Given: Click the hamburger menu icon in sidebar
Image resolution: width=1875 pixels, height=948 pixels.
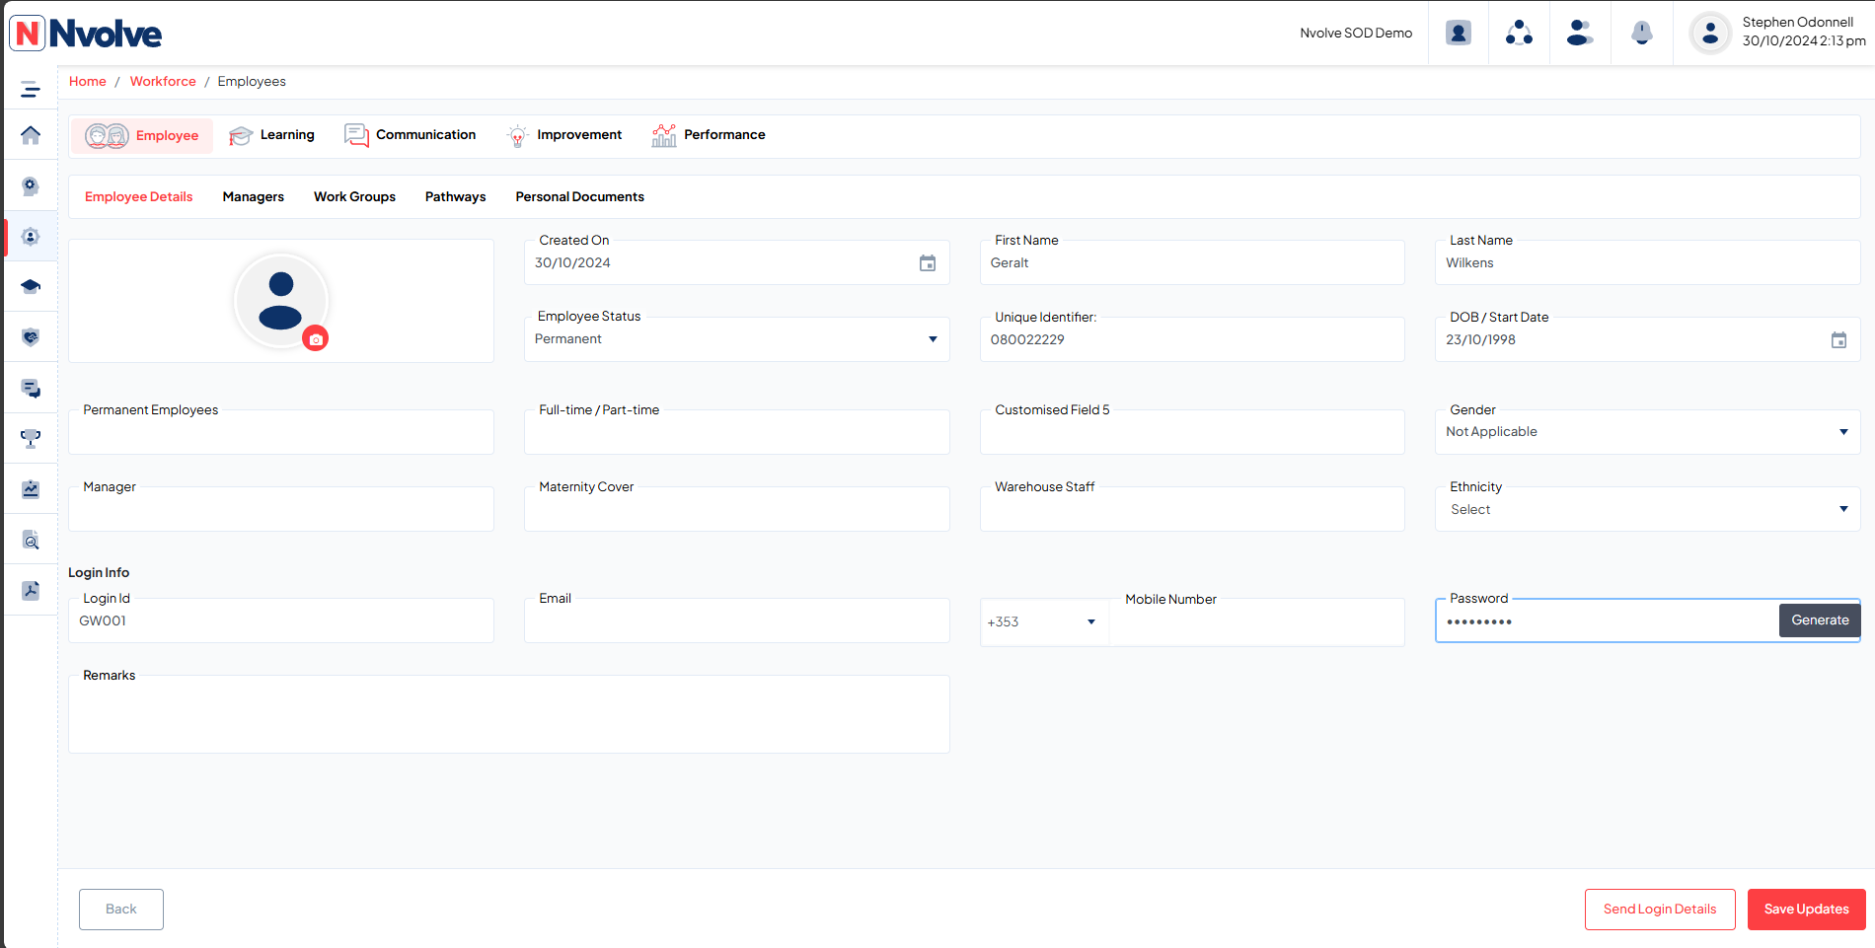Looking at the screenshot, I should [x=31, y=90].
